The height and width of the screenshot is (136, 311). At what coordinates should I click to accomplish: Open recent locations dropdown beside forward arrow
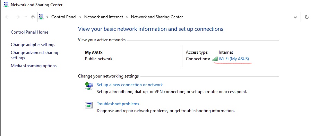point(26,17)
